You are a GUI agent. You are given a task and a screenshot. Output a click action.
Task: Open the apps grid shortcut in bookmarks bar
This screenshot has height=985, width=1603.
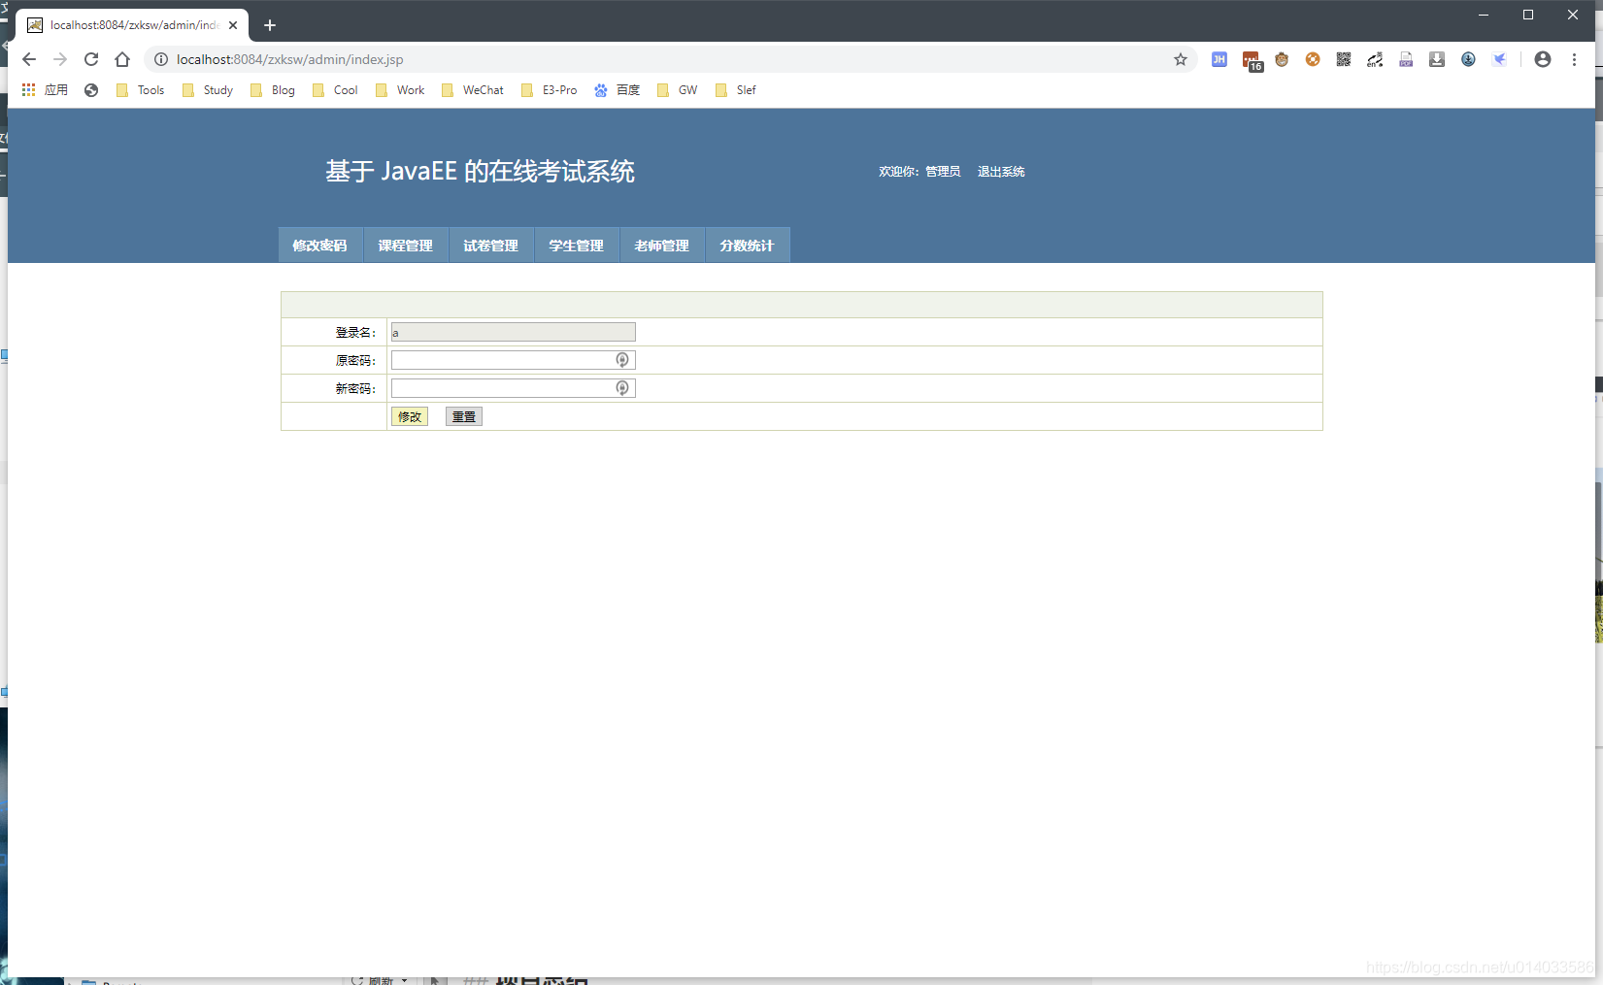[29, 89]
